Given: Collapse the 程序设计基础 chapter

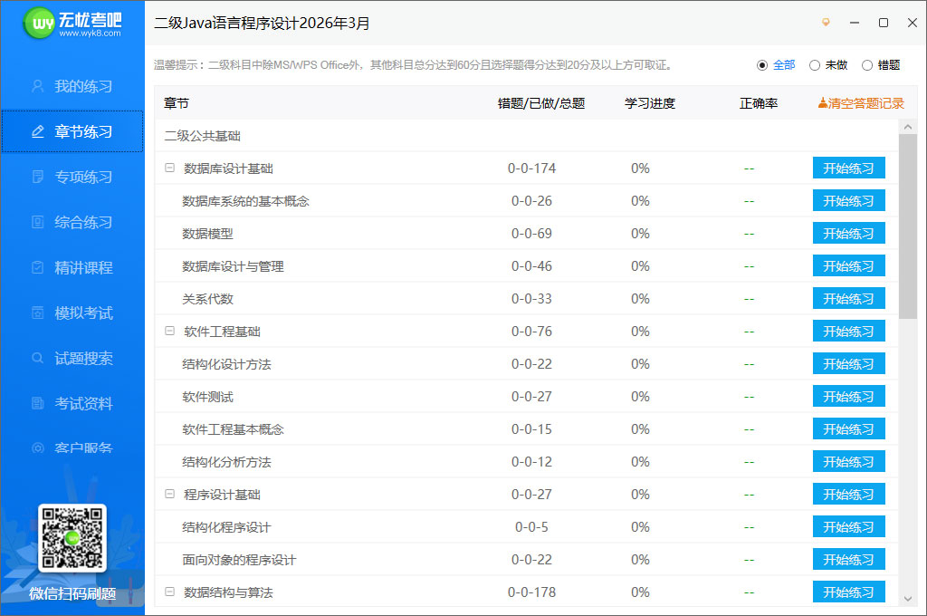Looking at the screenshot, I should (x=169, y=494).
